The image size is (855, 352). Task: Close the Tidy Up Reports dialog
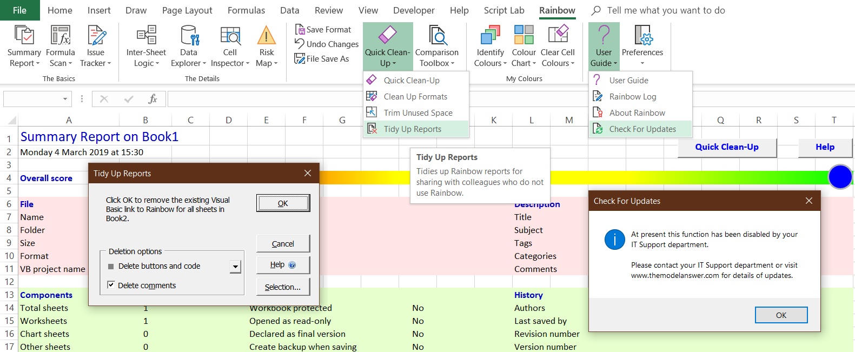coord(308,173)
